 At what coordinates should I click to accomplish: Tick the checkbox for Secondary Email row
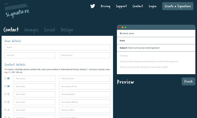tap(5, 86)
